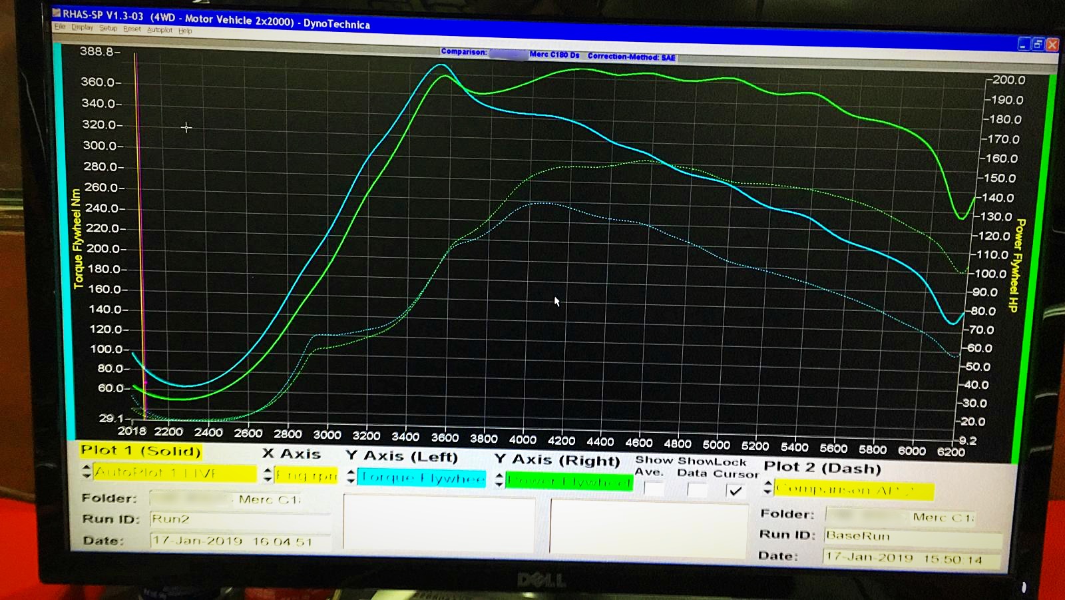Click the RHAS-SP application icon in title bar
Image resolution: width=1065 pixels, height=600 pixels.
click(57, 13)
